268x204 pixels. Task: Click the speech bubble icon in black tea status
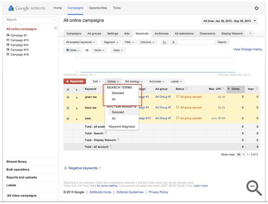pos(177,107)
